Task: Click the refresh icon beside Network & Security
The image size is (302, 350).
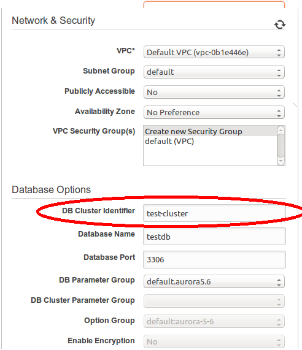Action: click(x=280, y=25)
